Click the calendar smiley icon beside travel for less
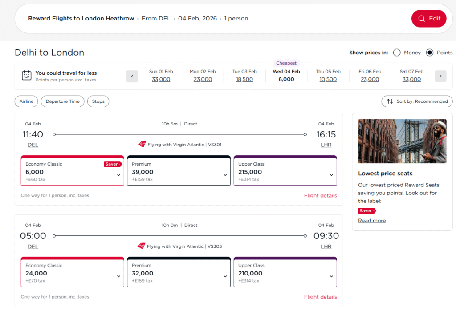Viewport: 456px width, 311px height. (27, 76)
